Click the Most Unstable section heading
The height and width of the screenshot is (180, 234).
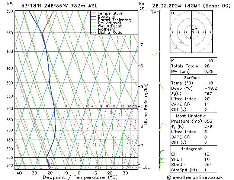[191, 116]
